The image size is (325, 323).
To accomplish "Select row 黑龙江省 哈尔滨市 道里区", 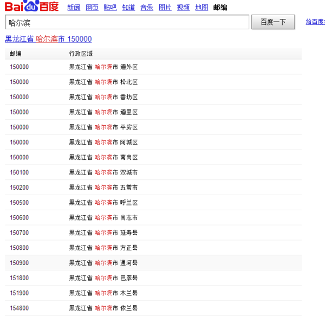I will coord(153,112).
